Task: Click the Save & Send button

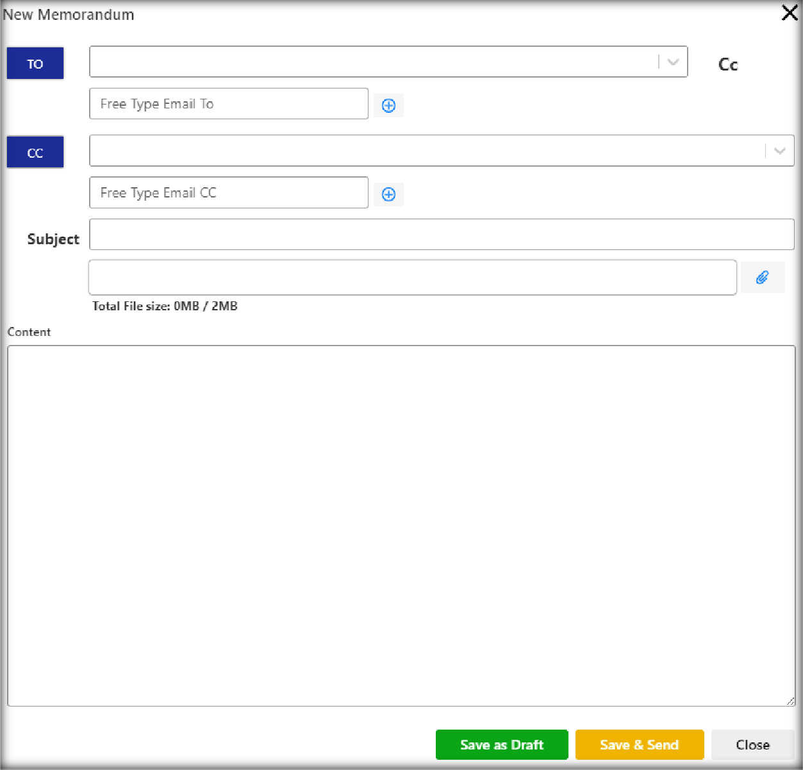Action: pos(639,744)
